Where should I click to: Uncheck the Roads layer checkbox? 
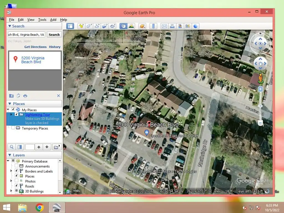click(x=16, y=186)
